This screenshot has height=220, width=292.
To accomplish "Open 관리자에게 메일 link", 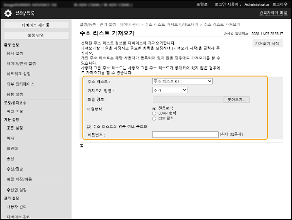I will pos(273,13).
